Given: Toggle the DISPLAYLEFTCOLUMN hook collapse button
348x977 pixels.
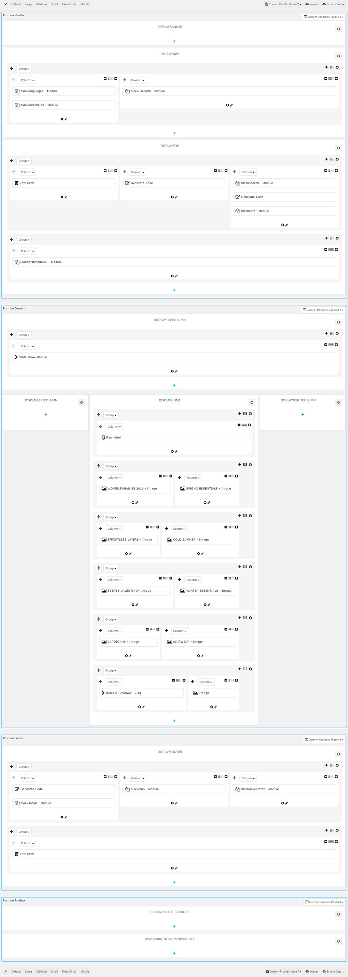Looking at the screenshot, I should point(81,403).
